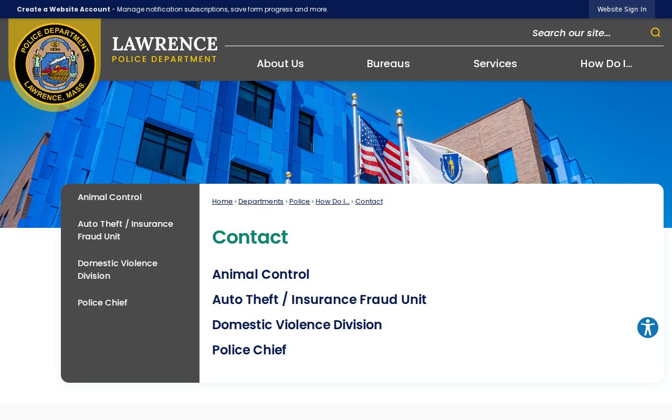Open the About Us menu
This screenshot has width=672, height=420.
pyautogui.click(x=280, y=64)
